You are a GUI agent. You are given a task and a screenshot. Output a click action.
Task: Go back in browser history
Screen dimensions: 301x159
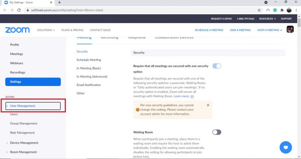point(5,10)
